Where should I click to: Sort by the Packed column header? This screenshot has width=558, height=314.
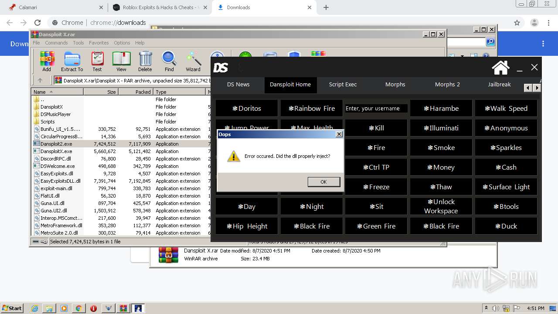136,92
